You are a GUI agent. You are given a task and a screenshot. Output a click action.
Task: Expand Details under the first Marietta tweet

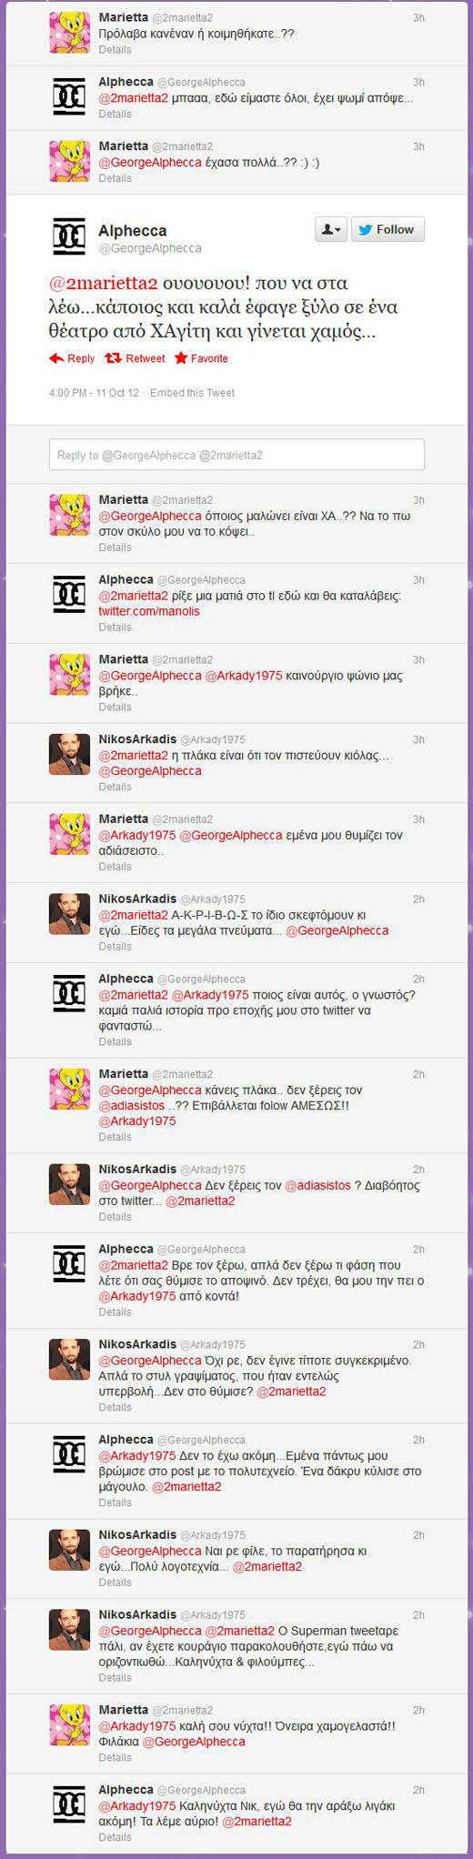(x=115, y=50)
